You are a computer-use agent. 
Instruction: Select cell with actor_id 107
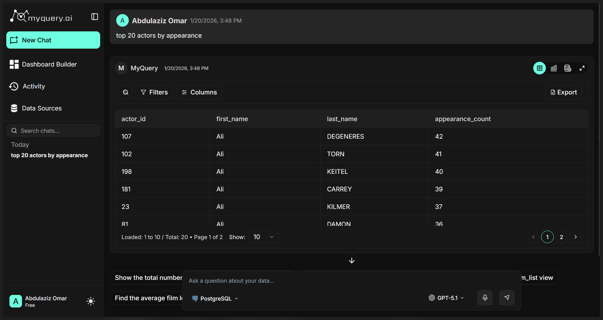(x=162, y=136)
